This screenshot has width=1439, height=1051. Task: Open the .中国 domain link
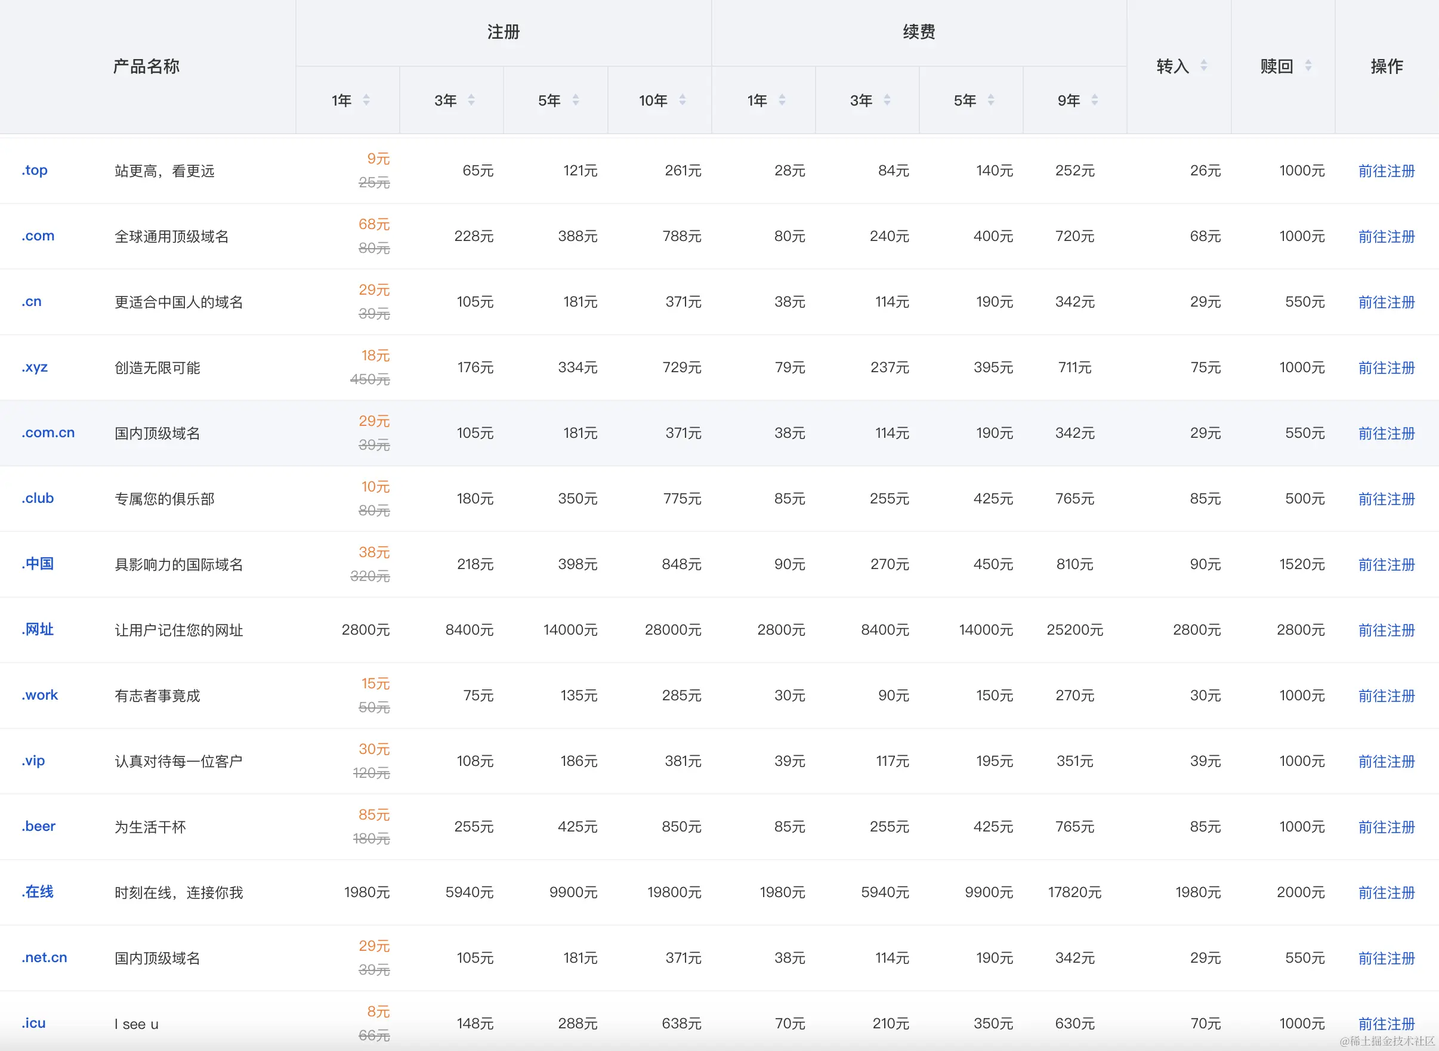(38, 564)
